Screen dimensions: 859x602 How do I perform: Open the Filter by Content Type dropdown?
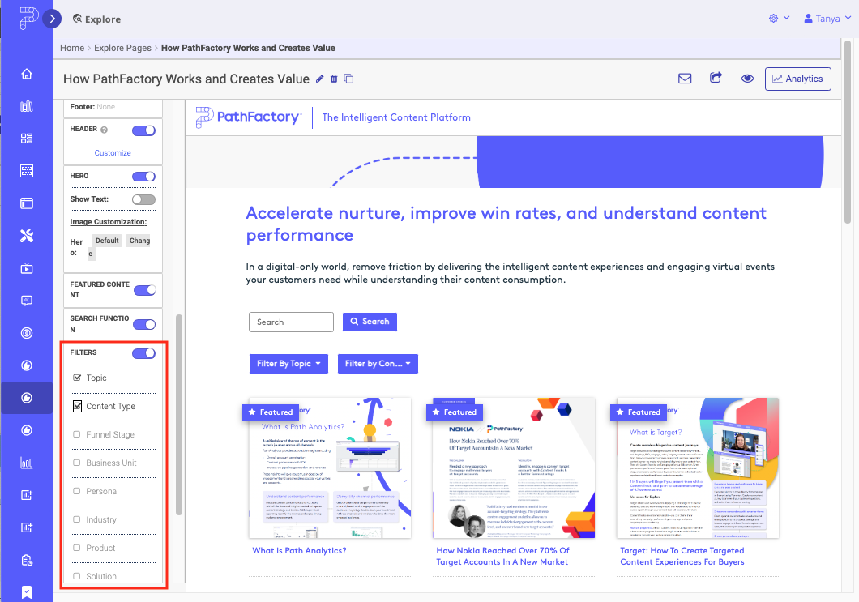(x=378, y=363)
